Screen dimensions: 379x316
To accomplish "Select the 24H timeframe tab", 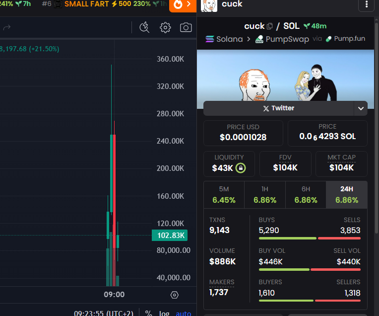I will (x=347, y=195).
